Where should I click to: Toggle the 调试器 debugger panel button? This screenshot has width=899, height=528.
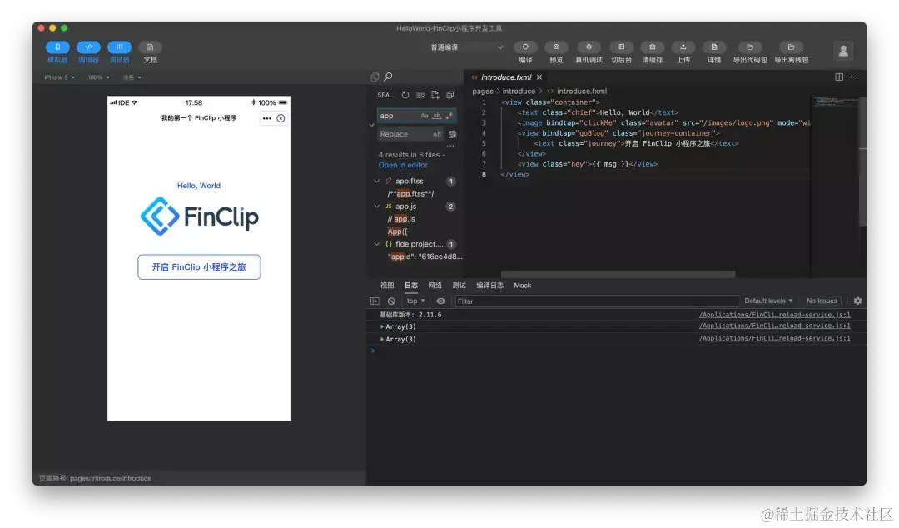click(x=119, y=47)
